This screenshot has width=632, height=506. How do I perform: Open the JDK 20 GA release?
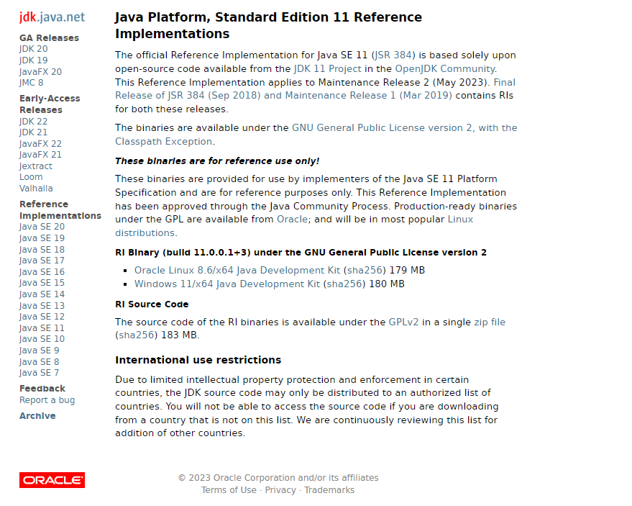pyautogui.click(x=34, y=49)
